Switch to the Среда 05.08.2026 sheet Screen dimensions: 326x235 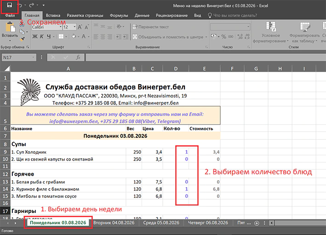pyautogui.click(x=161, y=223)
